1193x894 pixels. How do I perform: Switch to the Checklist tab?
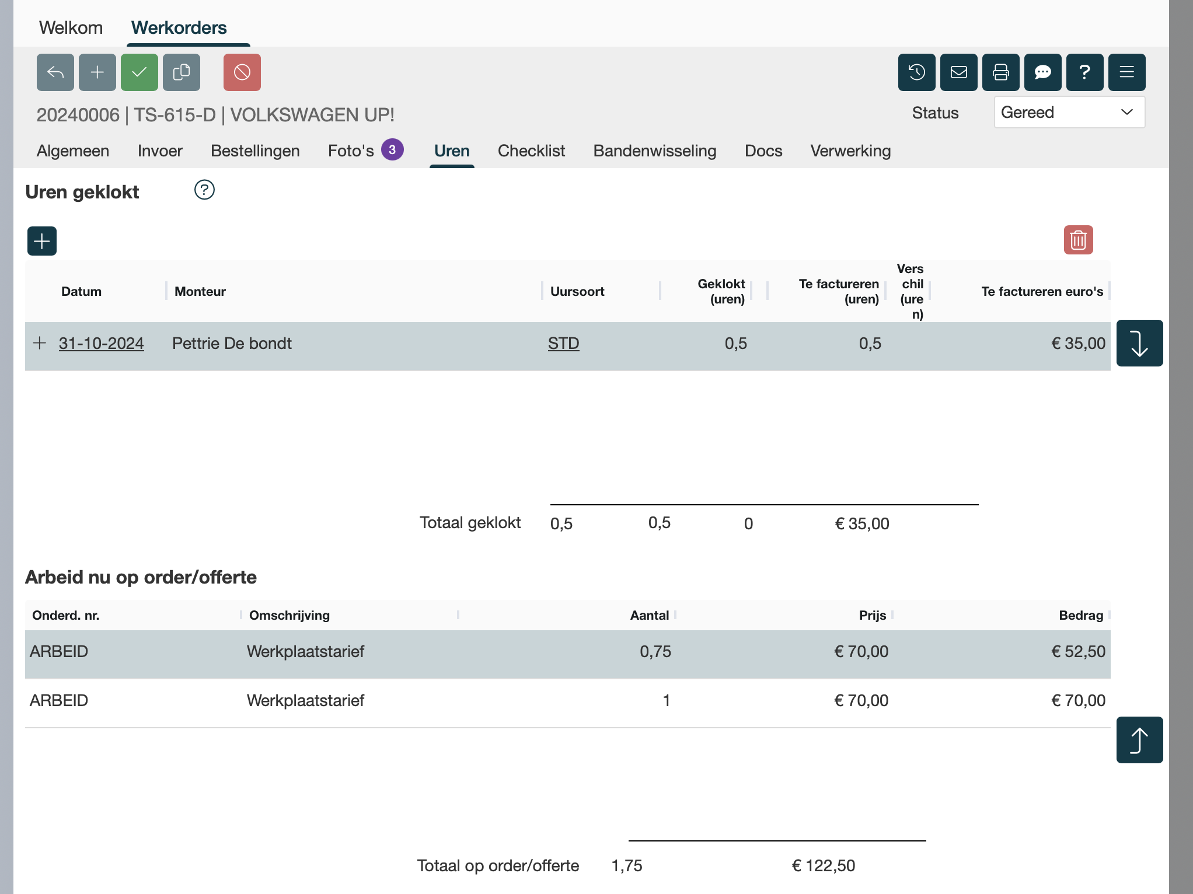(x=531, y=151)
